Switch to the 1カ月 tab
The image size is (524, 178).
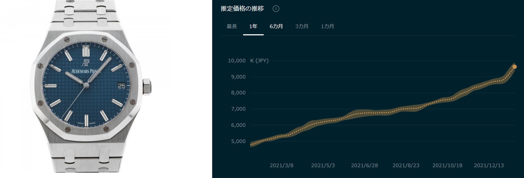(x=327, y=26)
